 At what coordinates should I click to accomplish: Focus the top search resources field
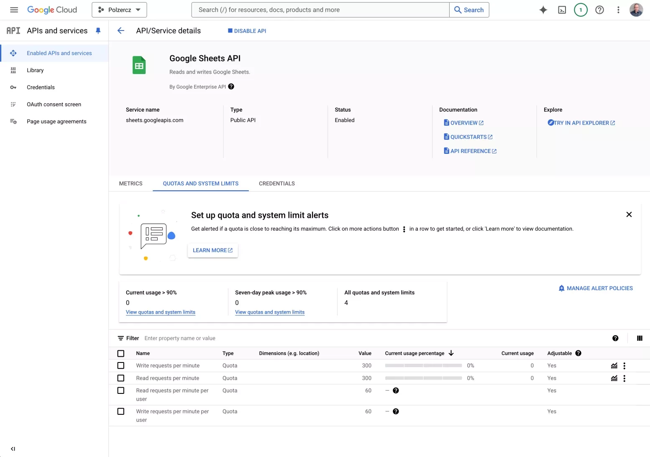pyautogui.click(x=320, y=10)
